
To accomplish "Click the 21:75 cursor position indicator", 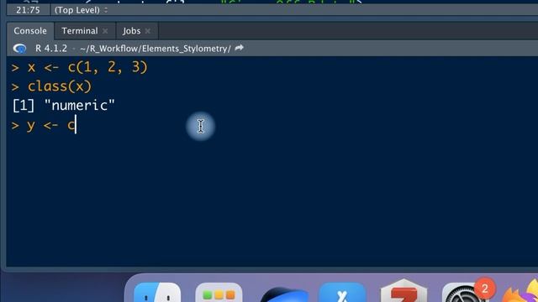I will tap(28, 10).
